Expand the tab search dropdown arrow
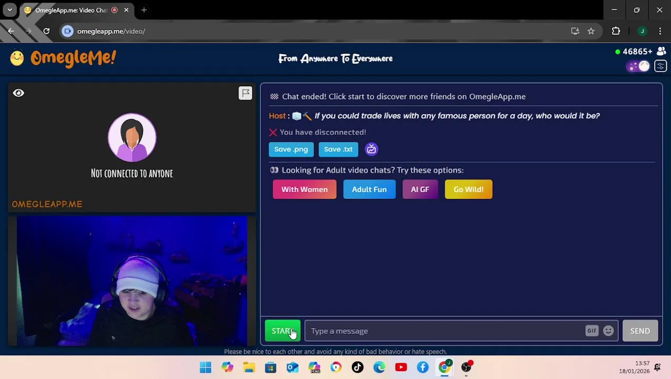This screenshot has height=379, width=671. click(x=9, y=10)
